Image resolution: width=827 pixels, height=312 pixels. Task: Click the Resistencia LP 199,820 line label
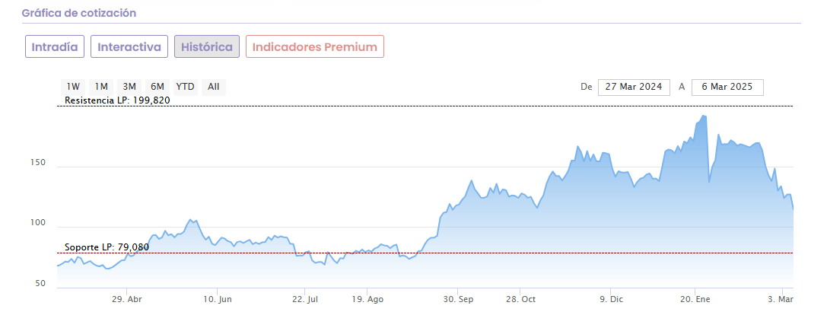(x=117, y=100)
